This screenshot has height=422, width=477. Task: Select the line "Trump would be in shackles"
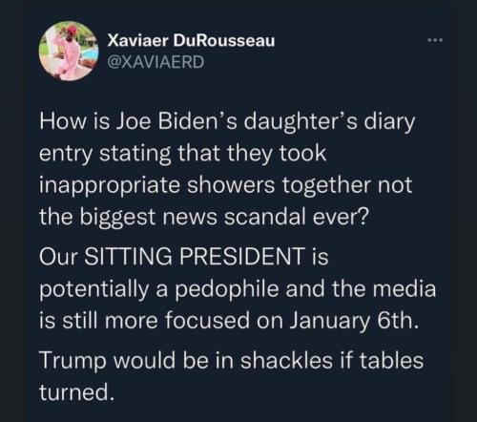tap(232, 361)
